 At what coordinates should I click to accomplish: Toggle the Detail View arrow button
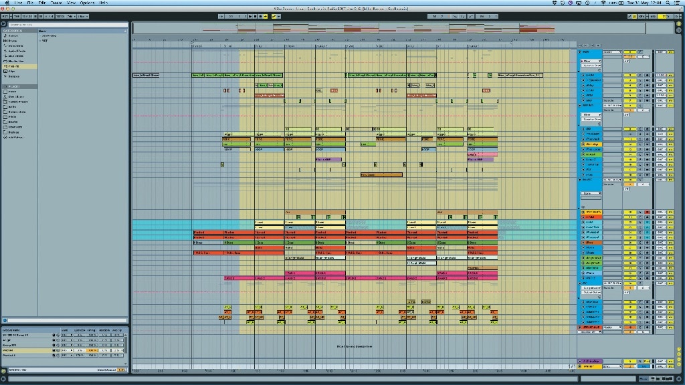(x=679, y=379)
